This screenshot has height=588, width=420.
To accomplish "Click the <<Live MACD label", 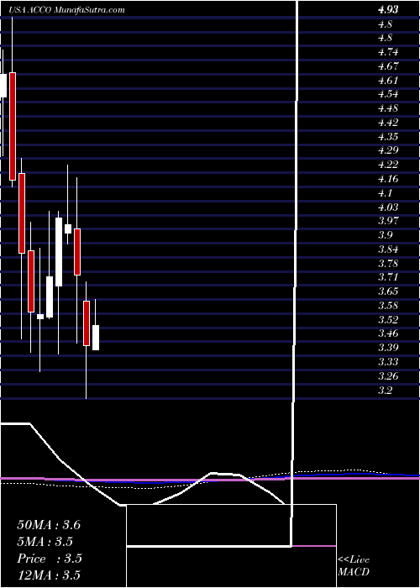I will [354, 566].
